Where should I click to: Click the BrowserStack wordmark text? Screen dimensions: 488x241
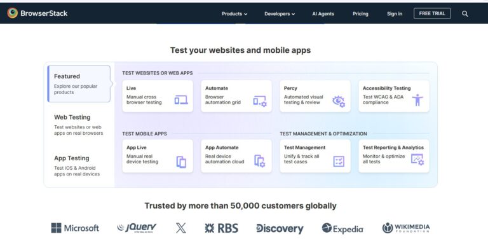44,13
